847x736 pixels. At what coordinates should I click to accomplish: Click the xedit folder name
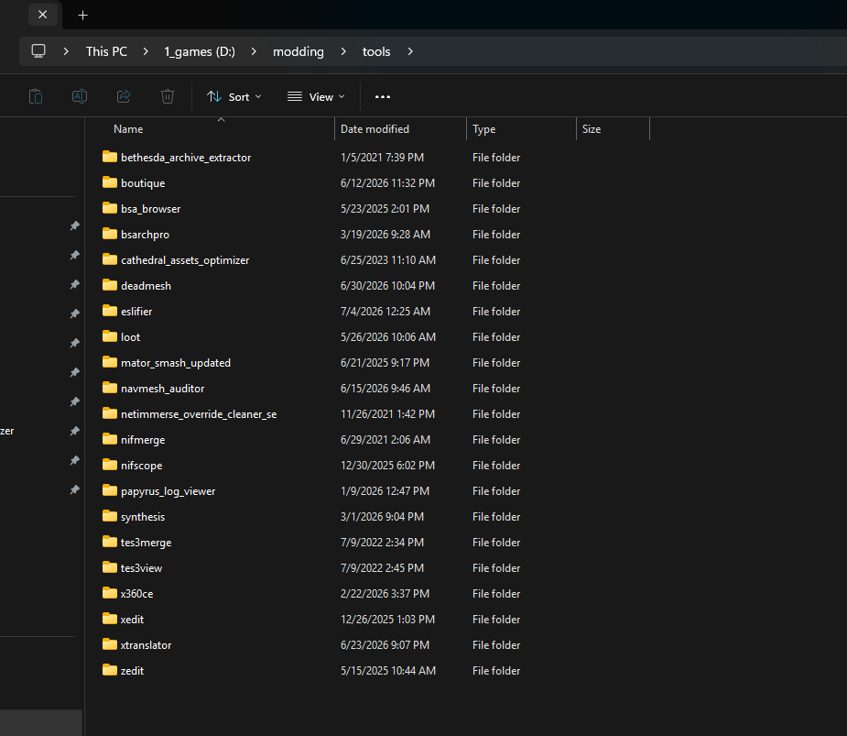point(132,620)
